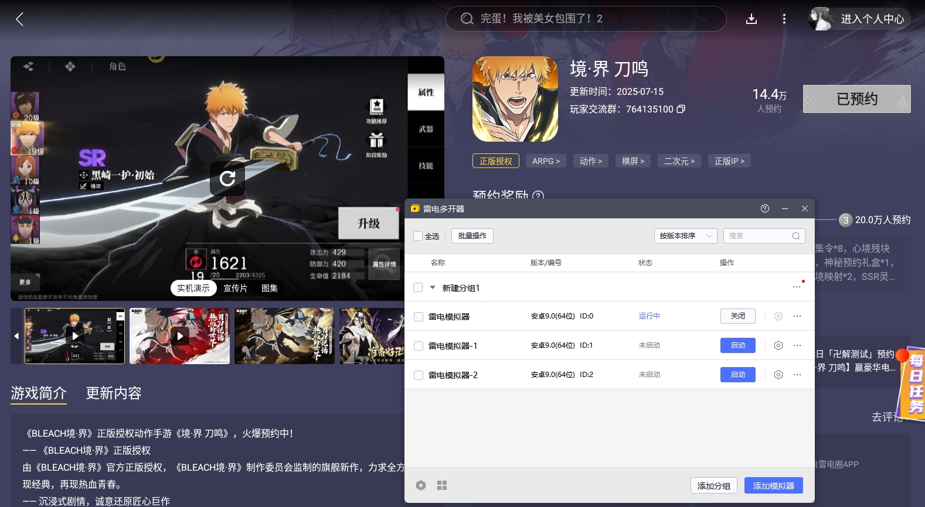
Task: Click the search icon in the multi-instance search box
Action: point(795,236)
